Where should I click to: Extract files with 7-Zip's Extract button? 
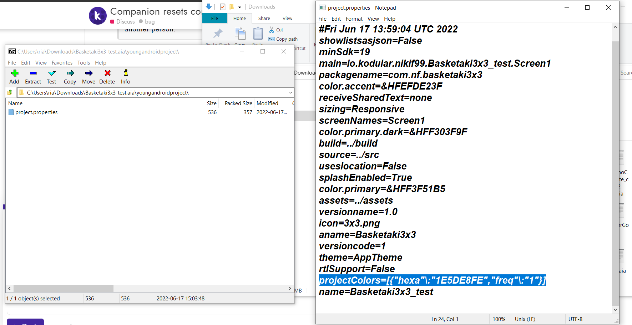33,77
